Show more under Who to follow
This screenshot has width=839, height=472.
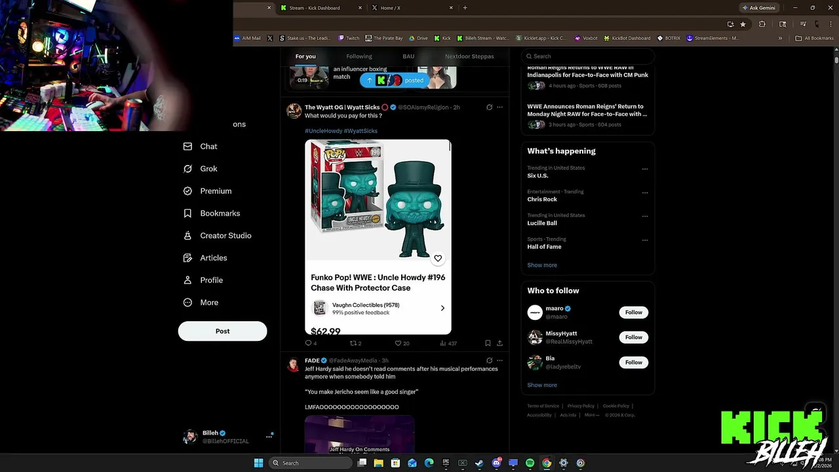(542, 385)
